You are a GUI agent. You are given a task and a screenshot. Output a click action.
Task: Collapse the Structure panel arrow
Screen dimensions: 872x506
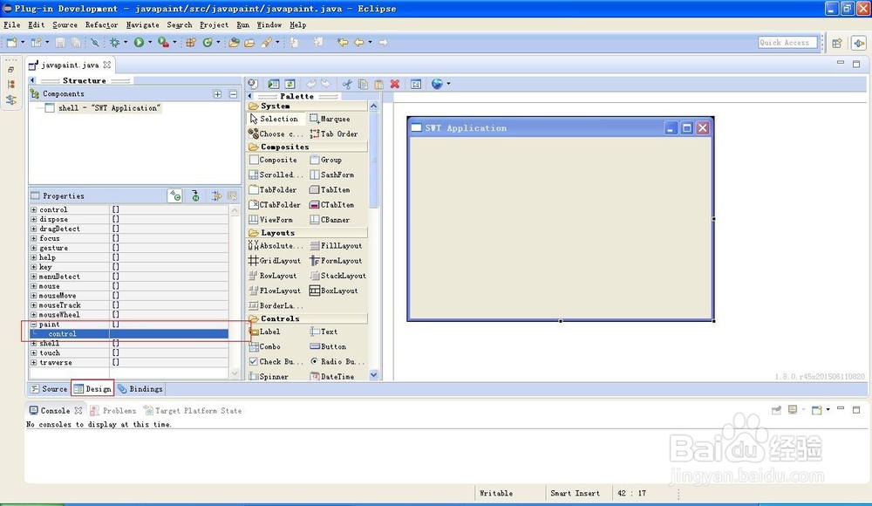[32, 80]
